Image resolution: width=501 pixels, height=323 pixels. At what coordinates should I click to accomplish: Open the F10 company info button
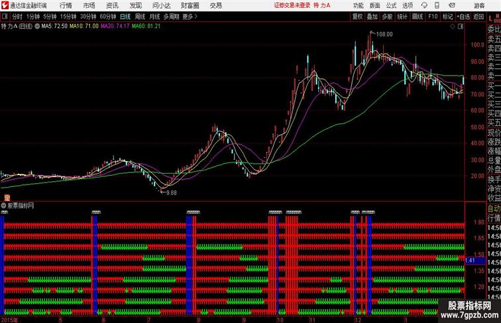(x=433, y=17)
